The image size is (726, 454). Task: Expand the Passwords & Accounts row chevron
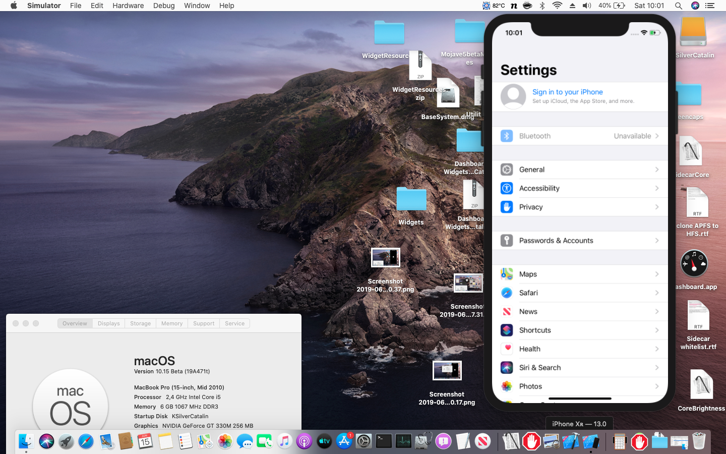657,241
